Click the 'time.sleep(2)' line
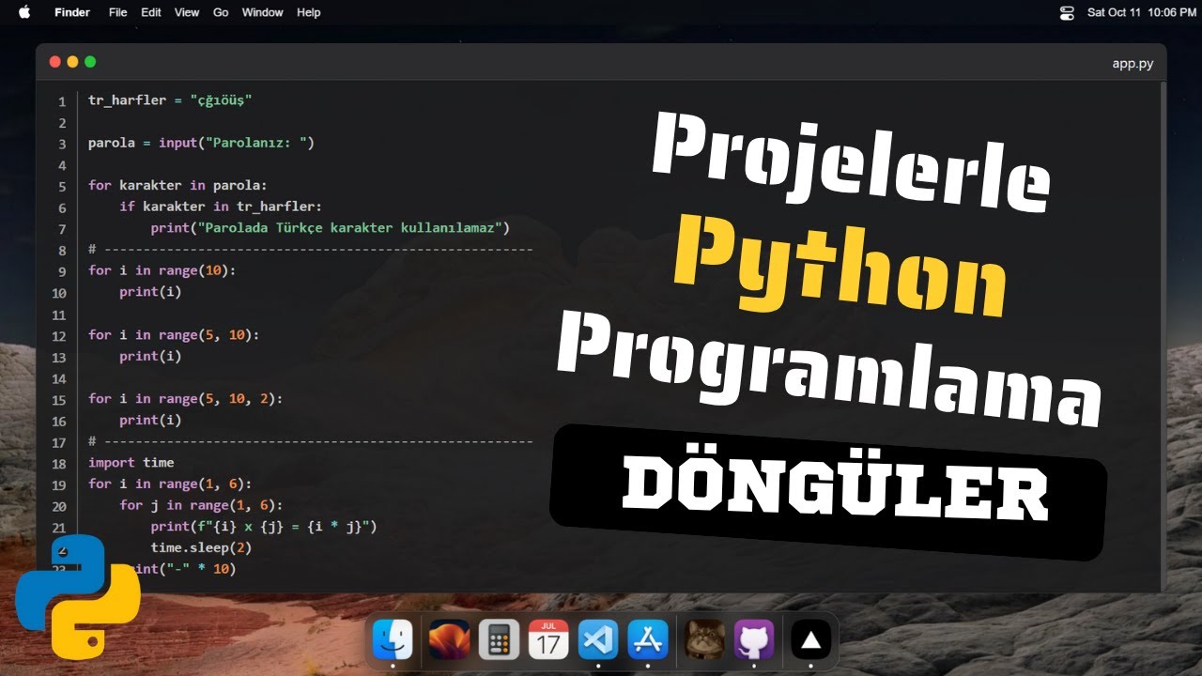 (x=201, y=547)
